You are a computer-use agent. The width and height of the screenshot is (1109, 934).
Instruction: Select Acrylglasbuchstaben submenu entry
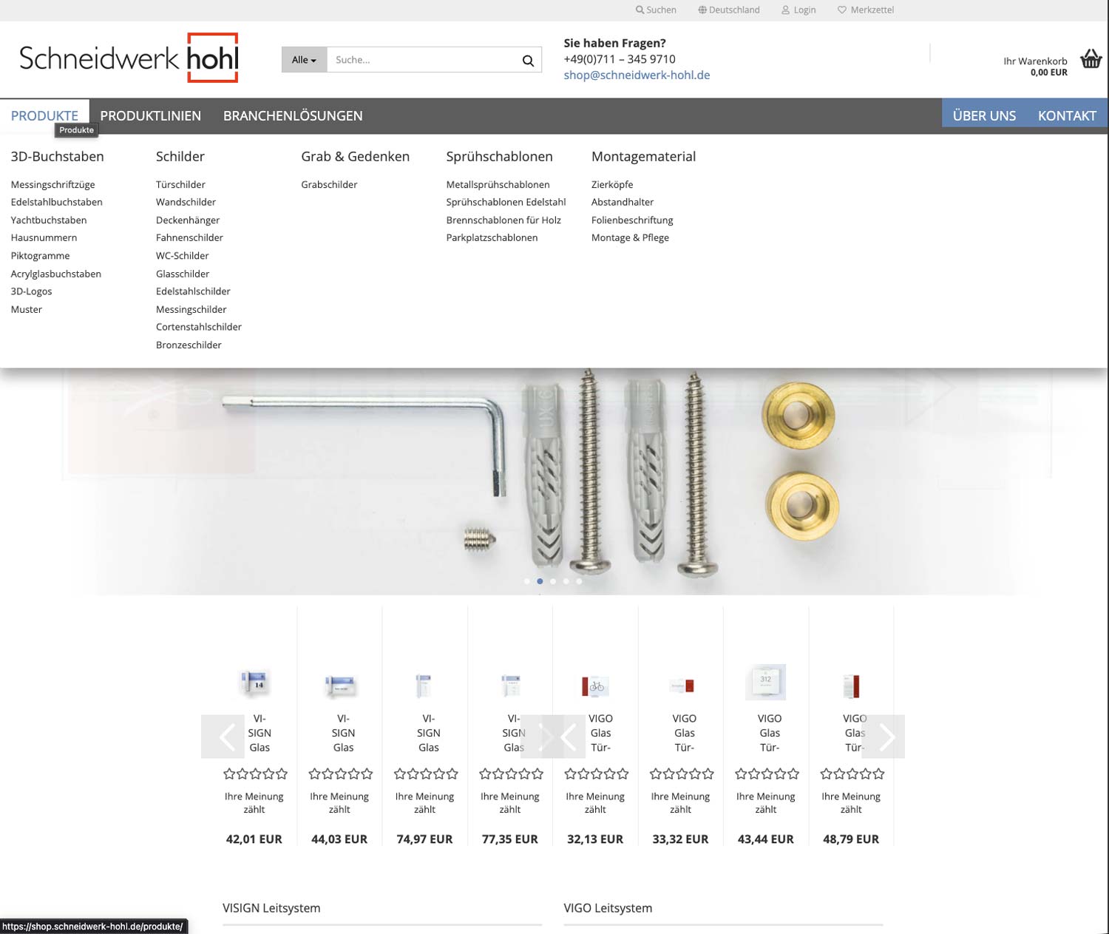(x=55, y=274)
